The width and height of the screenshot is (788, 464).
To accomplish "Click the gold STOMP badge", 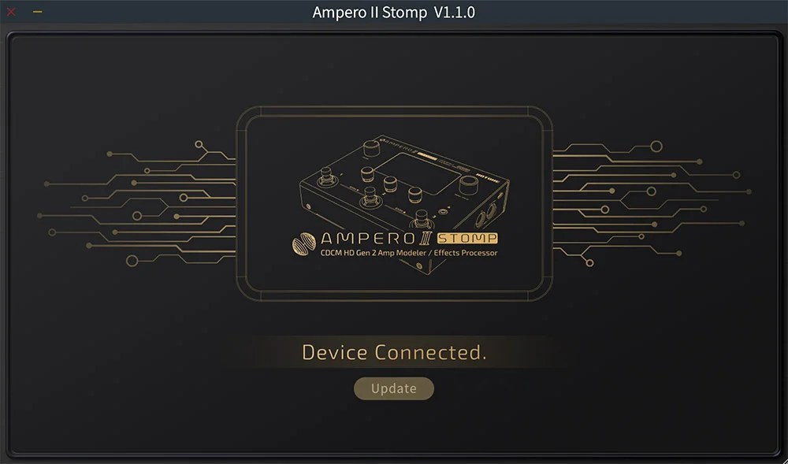I will 467,238.
